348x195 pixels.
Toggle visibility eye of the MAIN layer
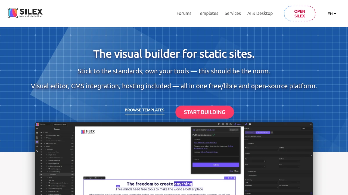[41, 146]
